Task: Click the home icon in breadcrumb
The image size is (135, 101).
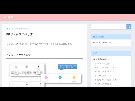Action: [x=7, y=29]
